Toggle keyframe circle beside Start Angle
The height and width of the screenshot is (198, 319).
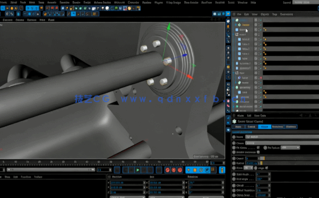234,174
